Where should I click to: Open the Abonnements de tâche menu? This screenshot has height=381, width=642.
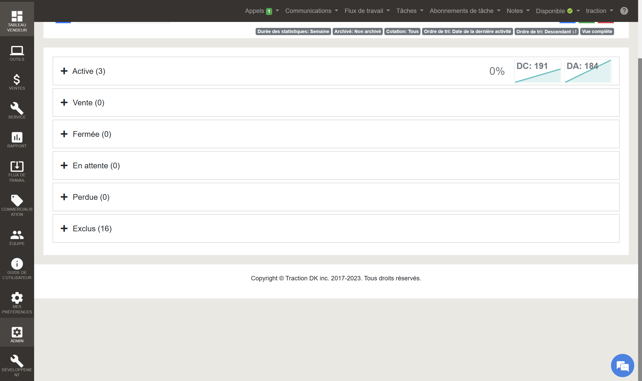(x=465, y=11)
